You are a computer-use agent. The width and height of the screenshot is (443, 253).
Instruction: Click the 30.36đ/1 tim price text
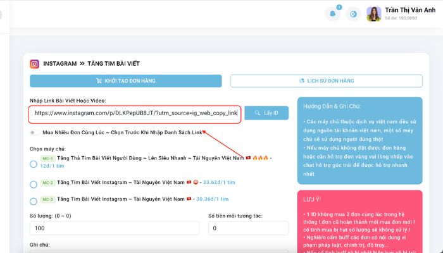click(212, 199)
